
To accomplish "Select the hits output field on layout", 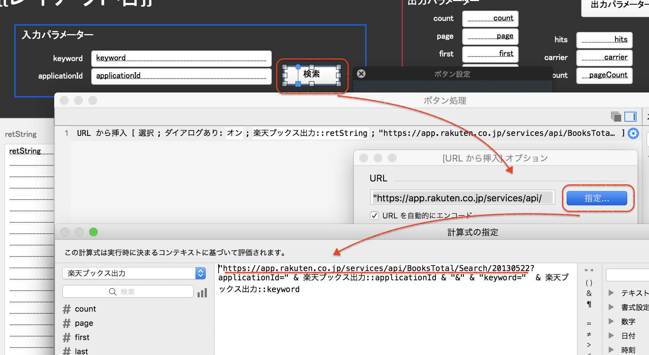I will click(x=604, y=40).
